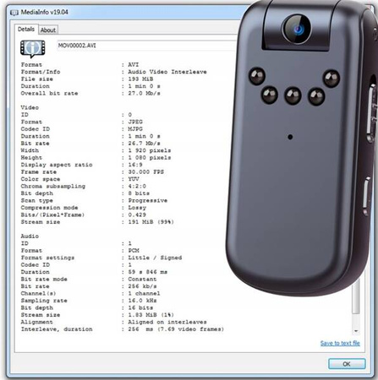Select the 'MJPG' codec ID value
This screenshot has width=378, height=380.
(x=135, y=129)
